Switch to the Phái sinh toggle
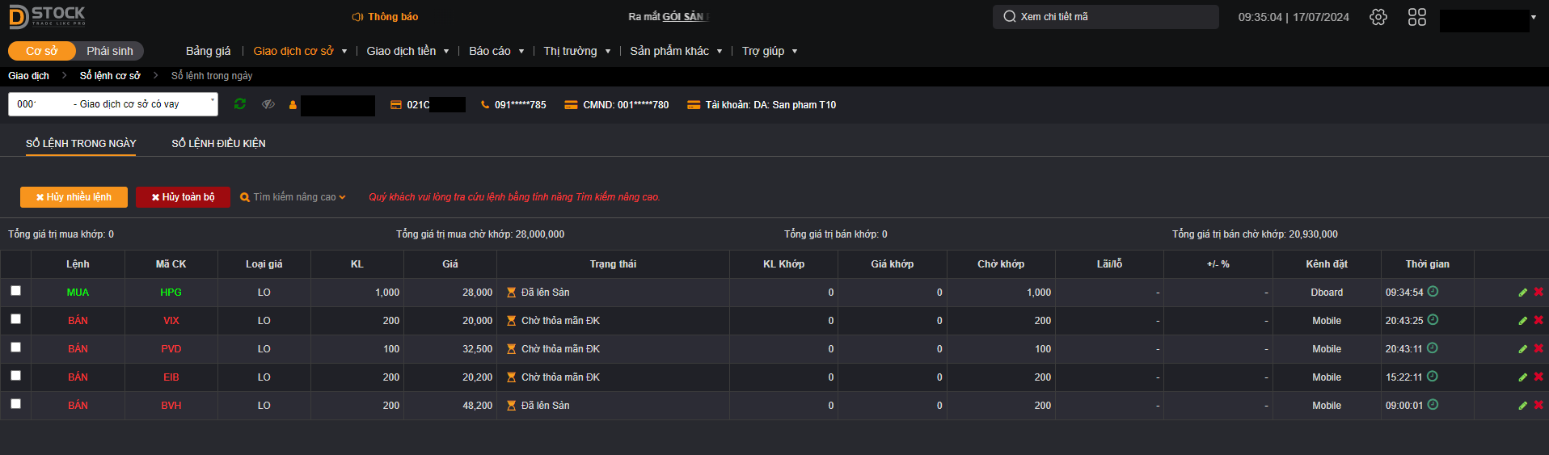This screenshot has height=455, width=1549. point(110,51)
